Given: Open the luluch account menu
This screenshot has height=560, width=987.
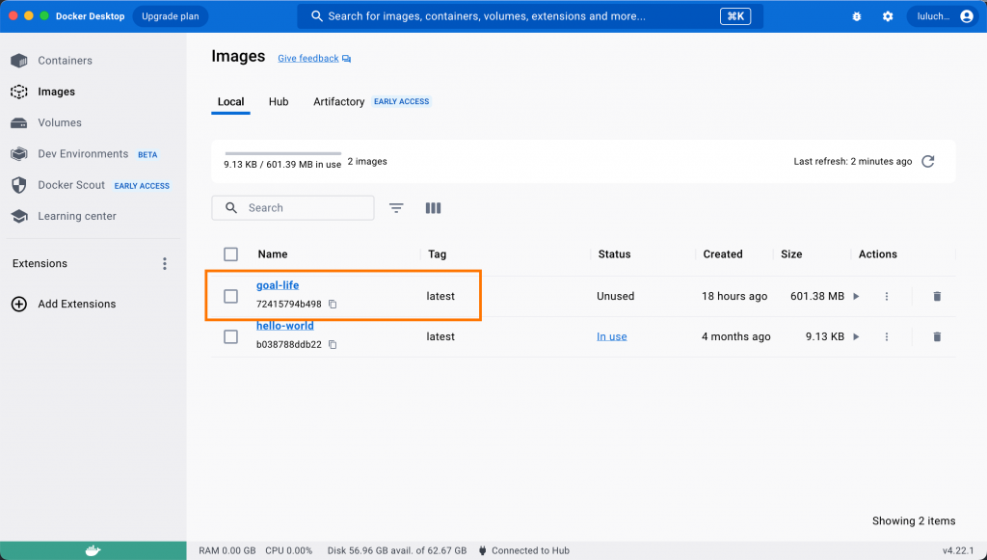Looking at the screenshot, I should coord(943,16).
